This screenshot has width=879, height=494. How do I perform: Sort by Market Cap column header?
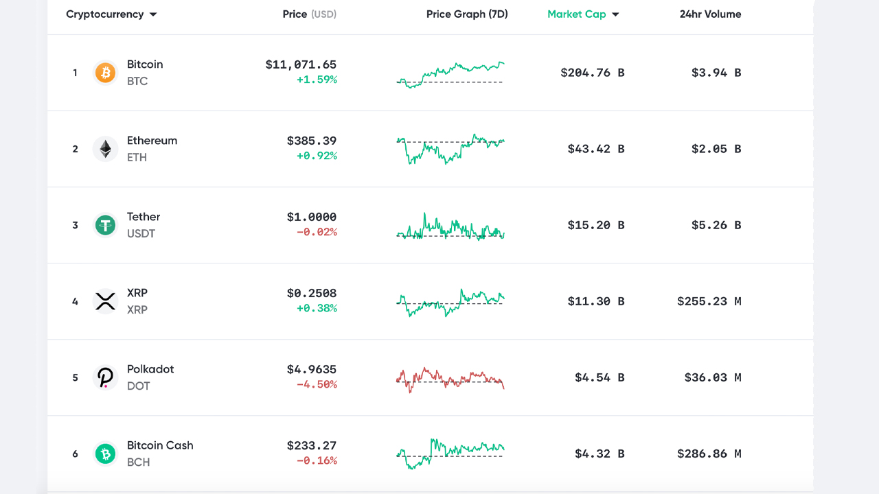click(577, 14)
